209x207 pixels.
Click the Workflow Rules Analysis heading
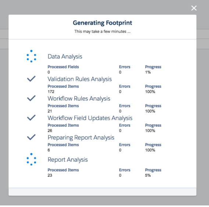pyautogui.click(x=79, y=99)
